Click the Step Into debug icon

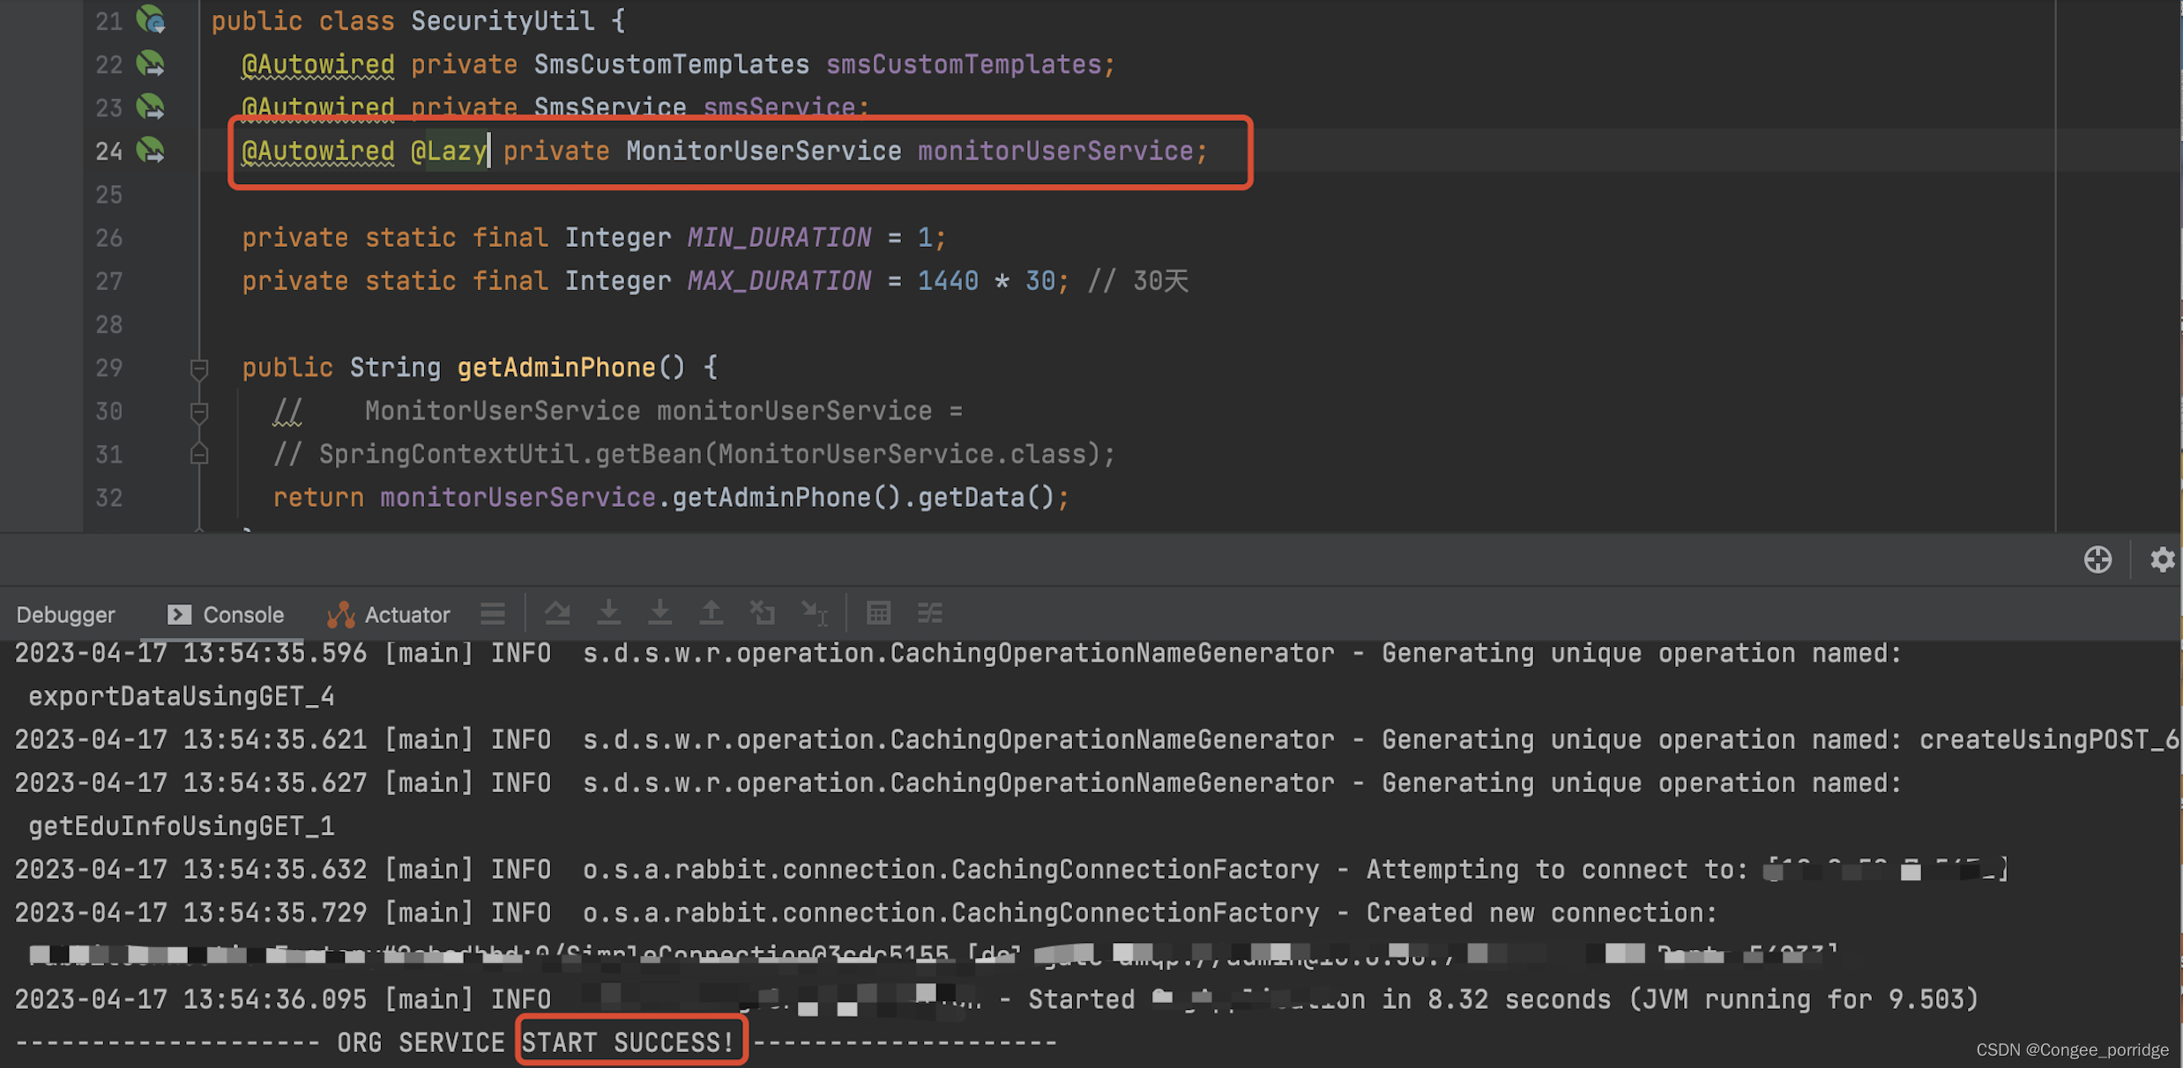608,612
